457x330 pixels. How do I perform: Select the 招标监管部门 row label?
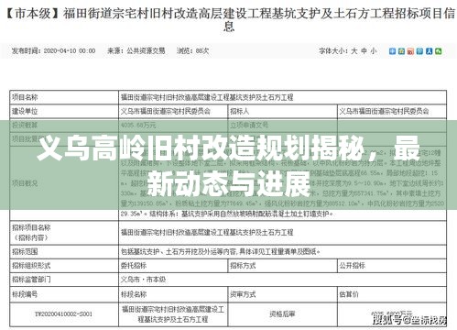tap(31, 280)
